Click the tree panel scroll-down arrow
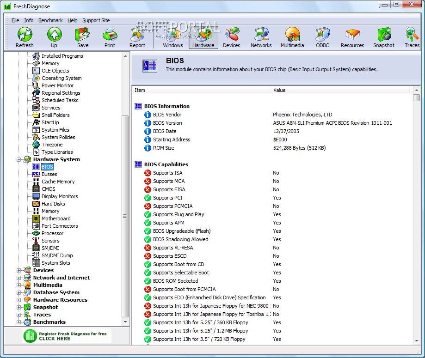Image resolution: width=425 pixels, height=358 pixels. (125, 322)
